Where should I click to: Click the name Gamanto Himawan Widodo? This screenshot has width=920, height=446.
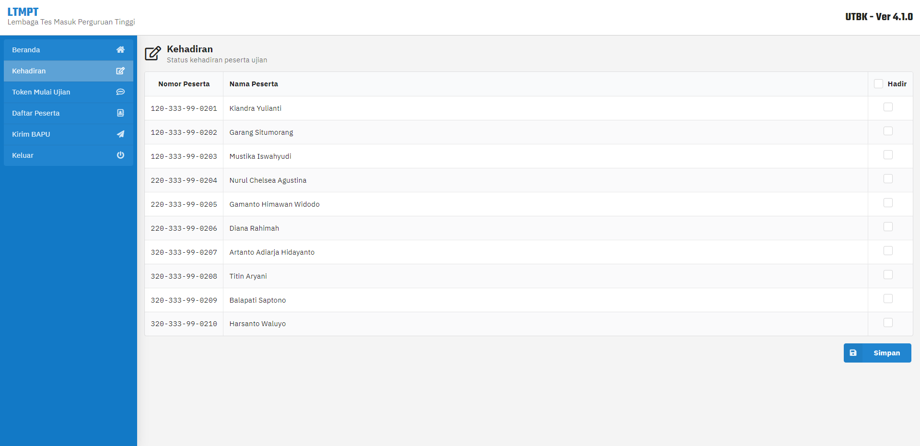[275, 204]
